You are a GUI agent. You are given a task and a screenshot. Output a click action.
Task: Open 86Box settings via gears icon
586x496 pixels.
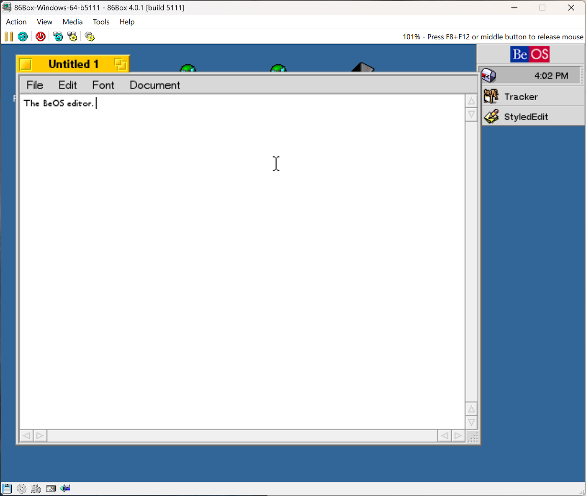click(90, 36)
